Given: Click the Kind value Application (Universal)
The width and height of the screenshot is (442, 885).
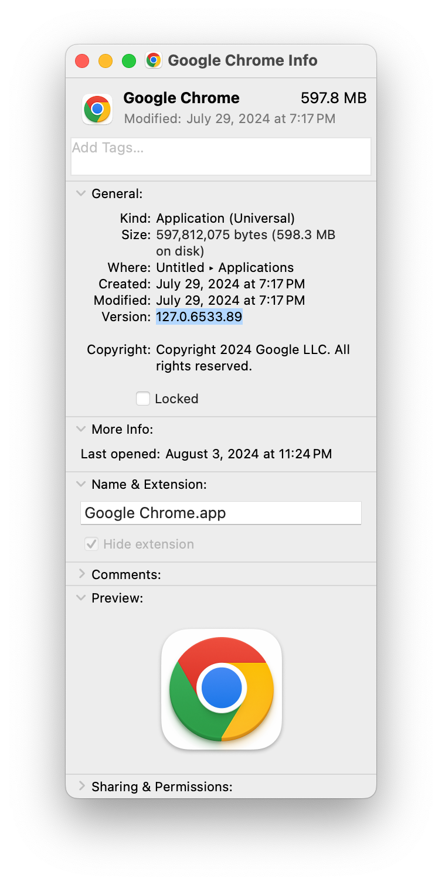Looking at the screenshot, I should (x=226, y=218).
